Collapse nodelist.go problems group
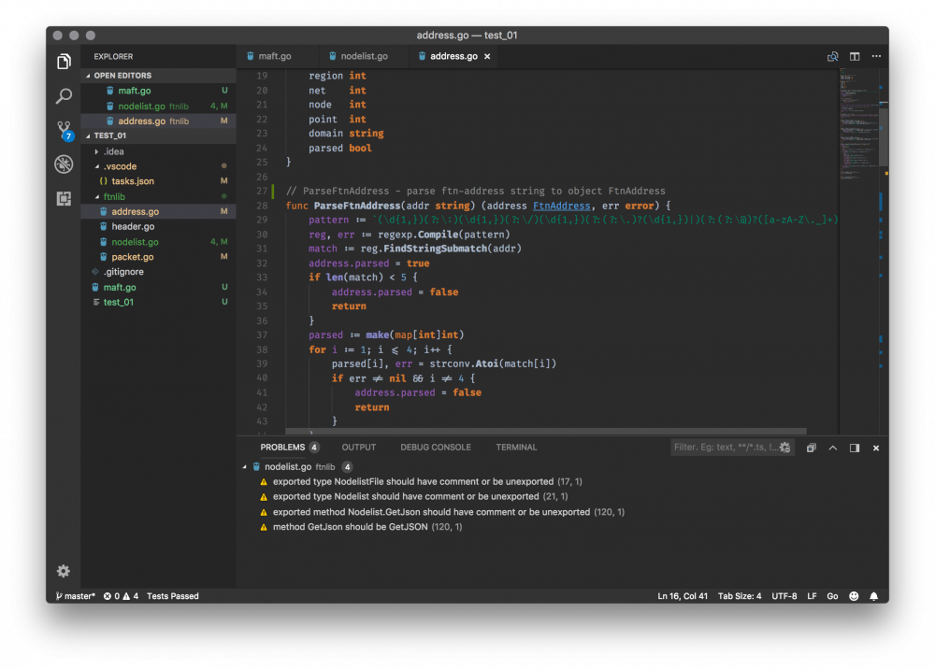 [246, 466]
